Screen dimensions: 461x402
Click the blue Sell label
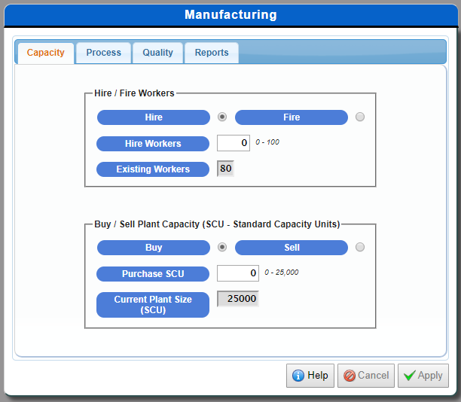pos(292,248)
